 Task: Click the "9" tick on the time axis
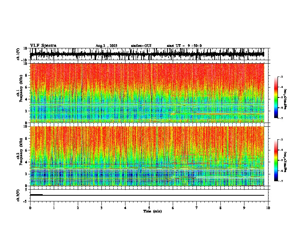point(244,208)
